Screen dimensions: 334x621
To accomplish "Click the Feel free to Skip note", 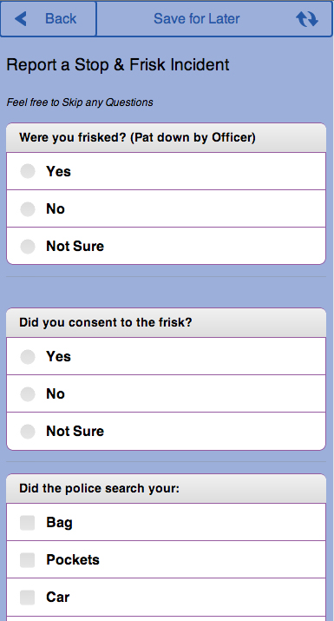I will 80,102.
